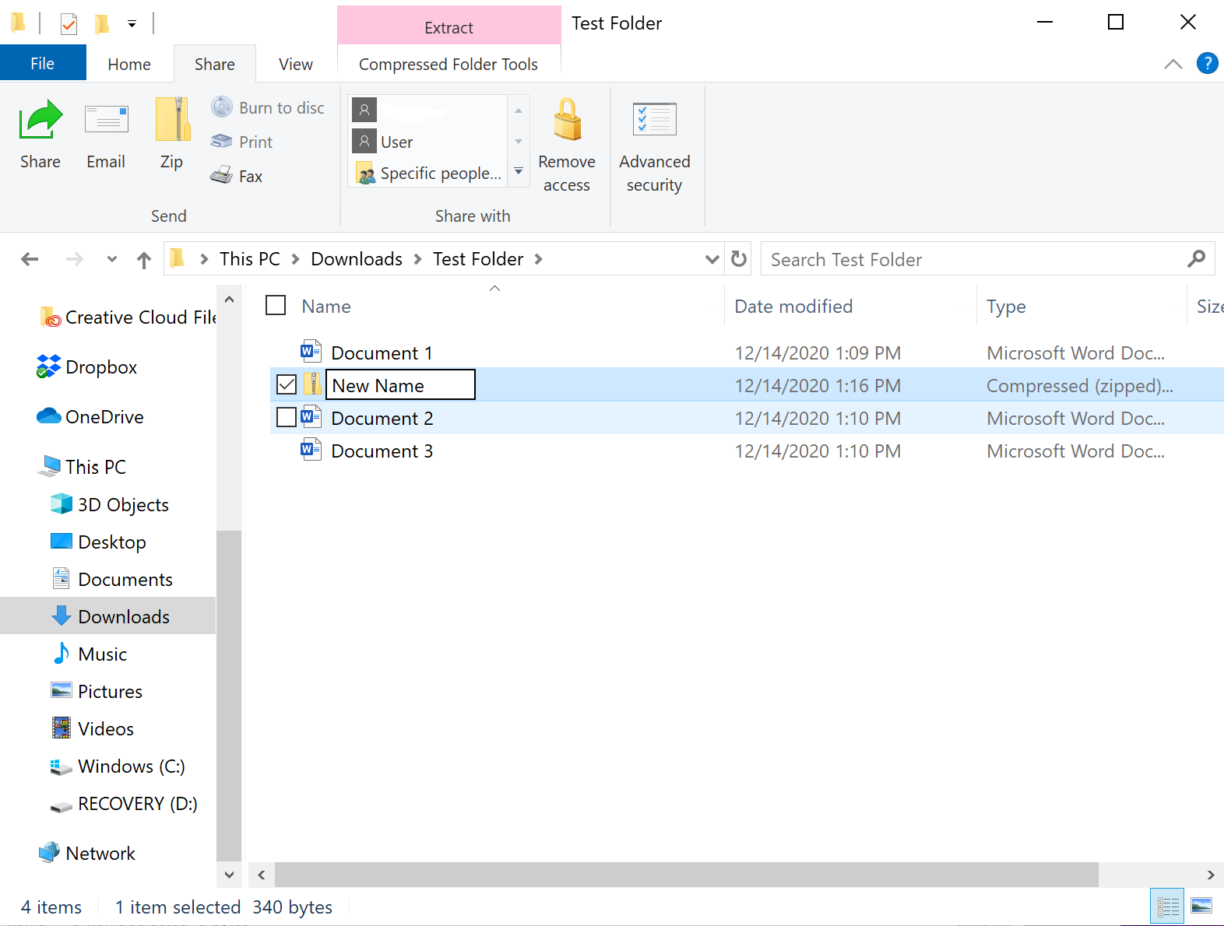Image resolution: width=1224 pixels, height=926 pixels.
Task: Expand the chevron after Downloads in address bar
Action: 417,259
